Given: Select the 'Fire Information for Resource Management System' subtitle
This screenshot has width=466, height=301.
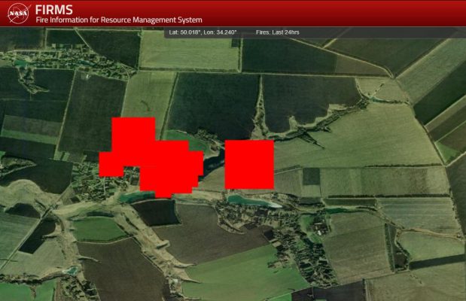Looking at the screenshot, I should coord(119,20).
